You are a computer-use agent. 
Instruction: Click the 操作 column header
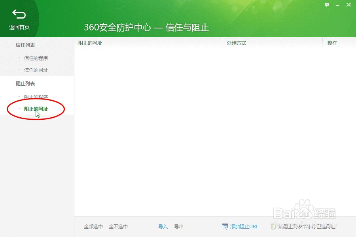point(332,43)
